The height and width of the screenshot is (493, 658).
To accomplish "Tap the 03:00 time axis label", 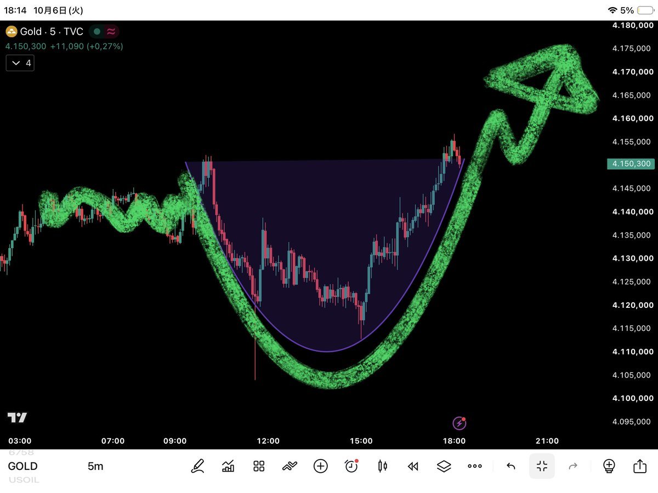I will click(20, 441).
